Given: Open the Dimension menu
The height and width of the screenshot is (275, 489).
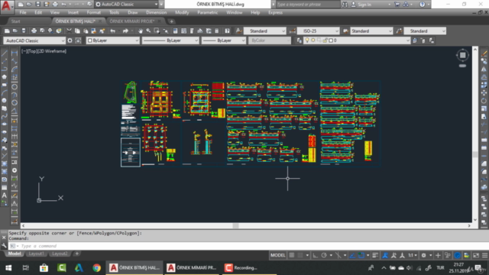Looking at the screenshot, I should click(x=156, y=12).
